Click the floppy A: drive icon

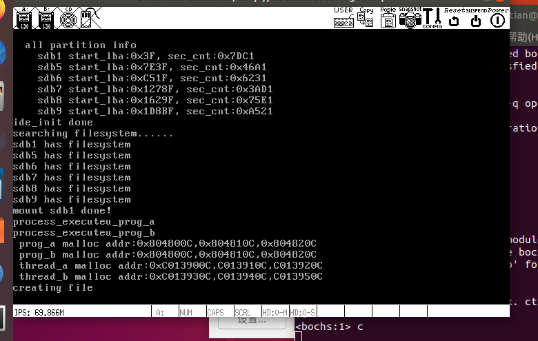(x=23, y=18)
